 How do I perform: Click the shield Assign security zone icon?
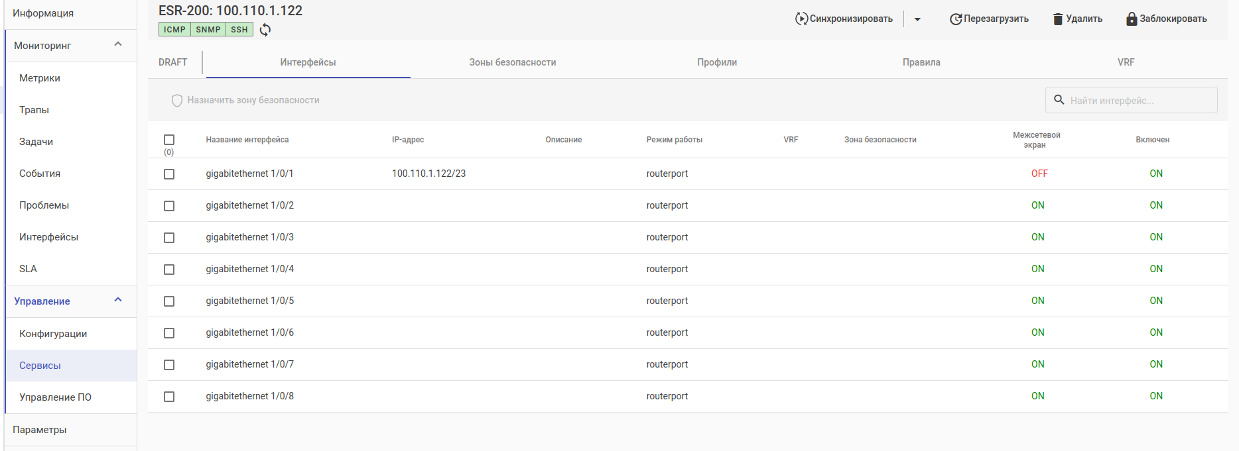[177, 101]
